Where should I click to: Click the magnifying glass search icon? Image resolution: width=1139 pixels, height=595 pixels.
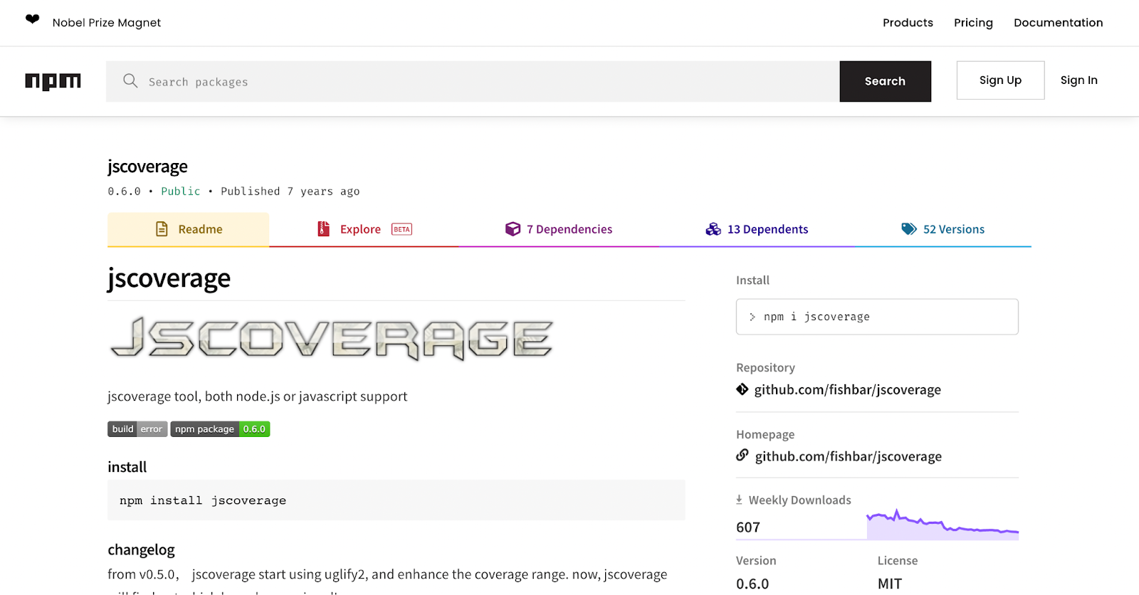click(130, 80)
